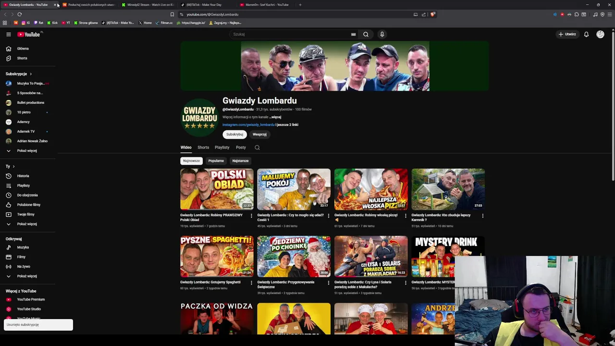
Task: Open Na żywo live section
Action: coord(23,266)
